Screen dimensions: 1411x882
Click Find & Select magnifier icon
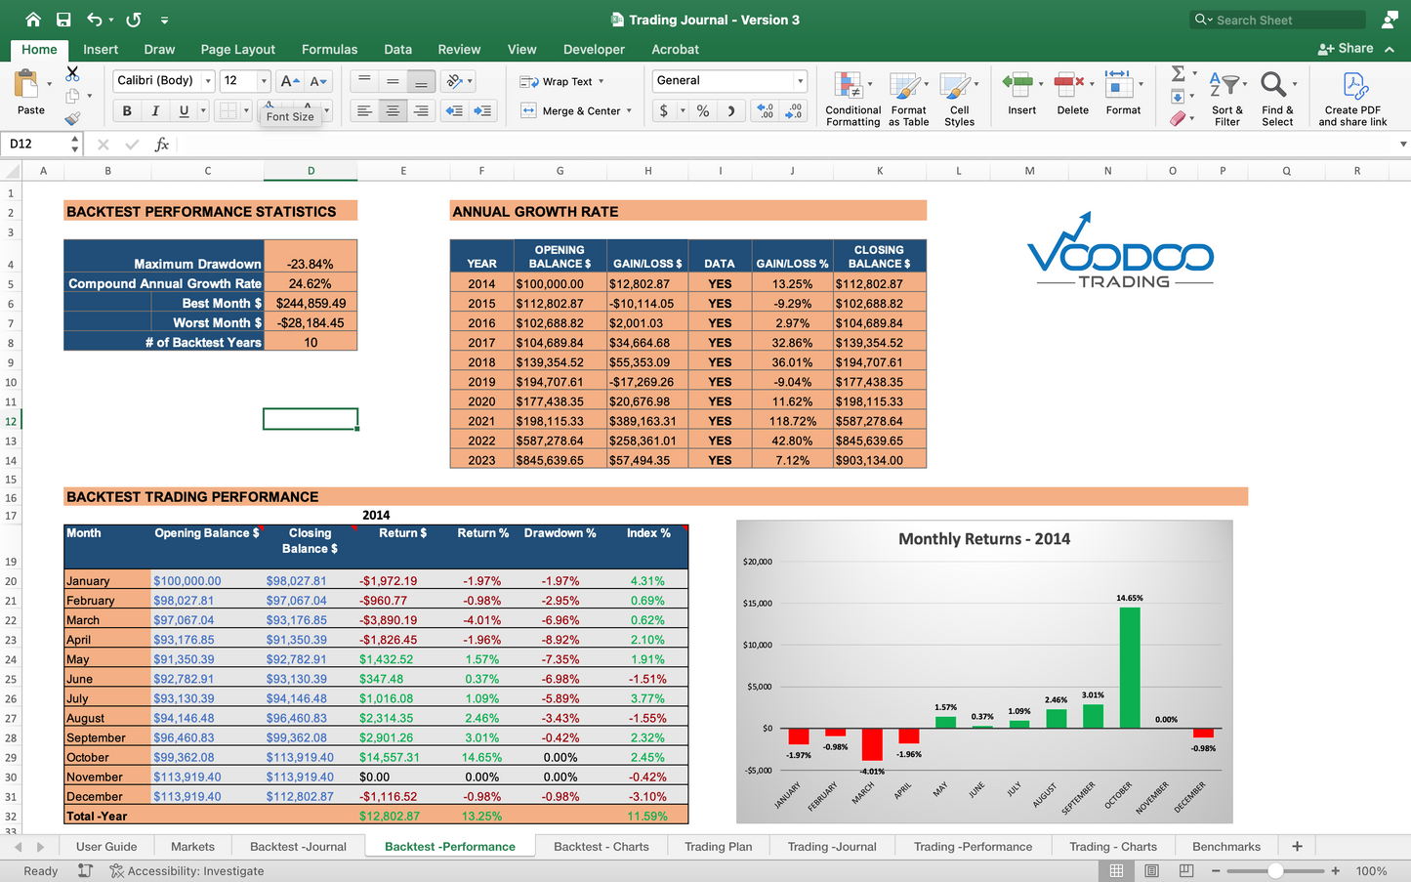click(x=1276, y=99)
